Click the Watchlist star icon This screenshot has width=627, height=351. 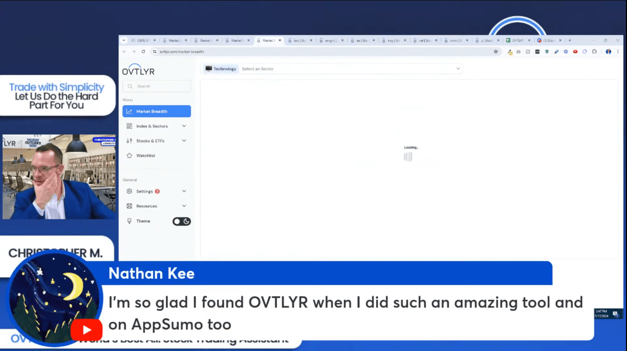click(x=129, y=156)
